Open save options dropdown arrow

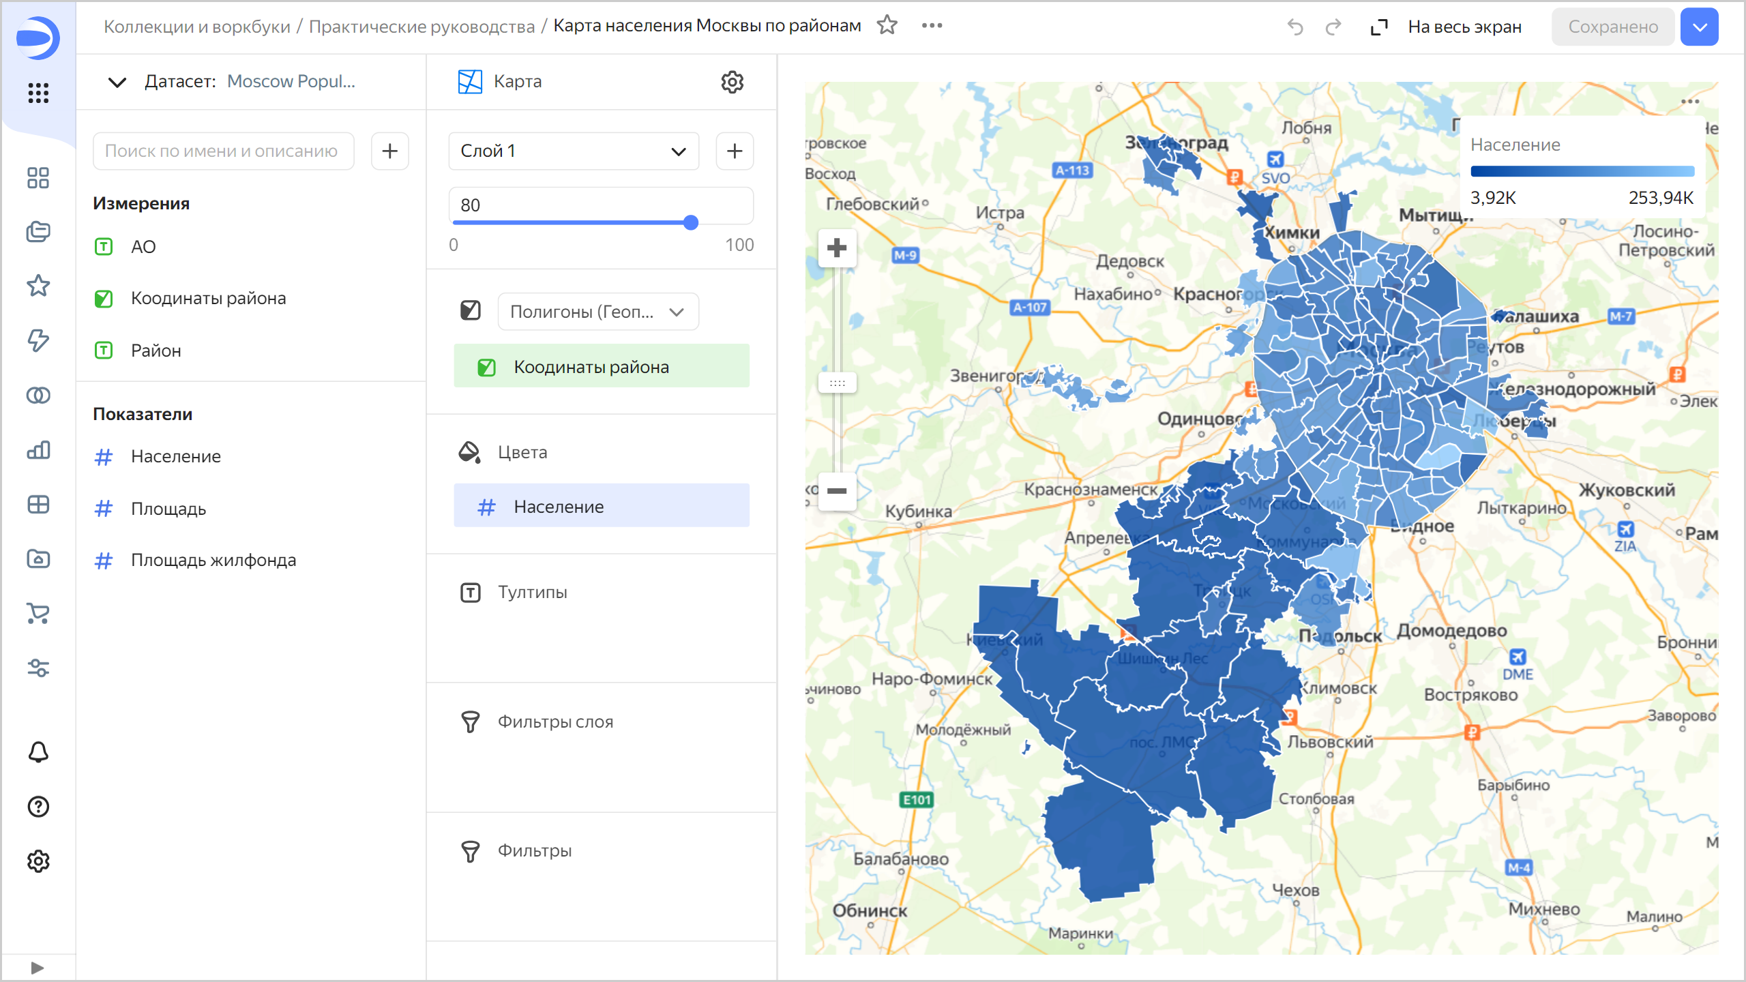click(1699, 27)
